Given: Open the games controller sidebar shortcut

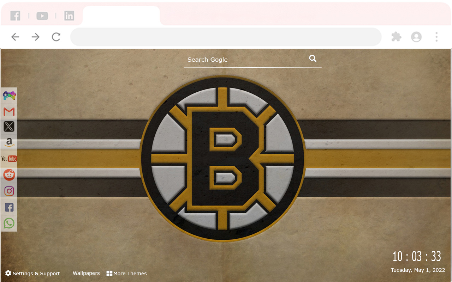Looking at the screenshot, I should click(x=9, y=95).
